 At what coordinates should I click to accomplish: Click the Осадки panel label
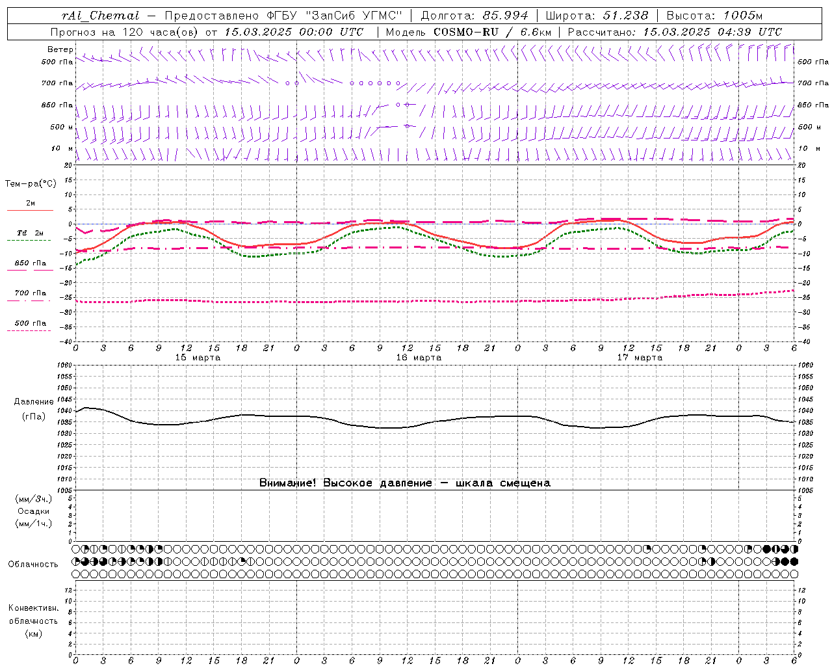[x=34, y=511]
